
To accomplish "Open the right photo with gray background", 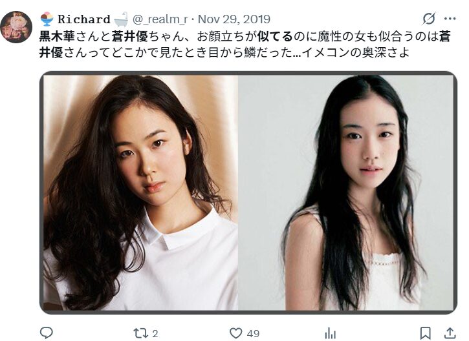I will point(346,192).
